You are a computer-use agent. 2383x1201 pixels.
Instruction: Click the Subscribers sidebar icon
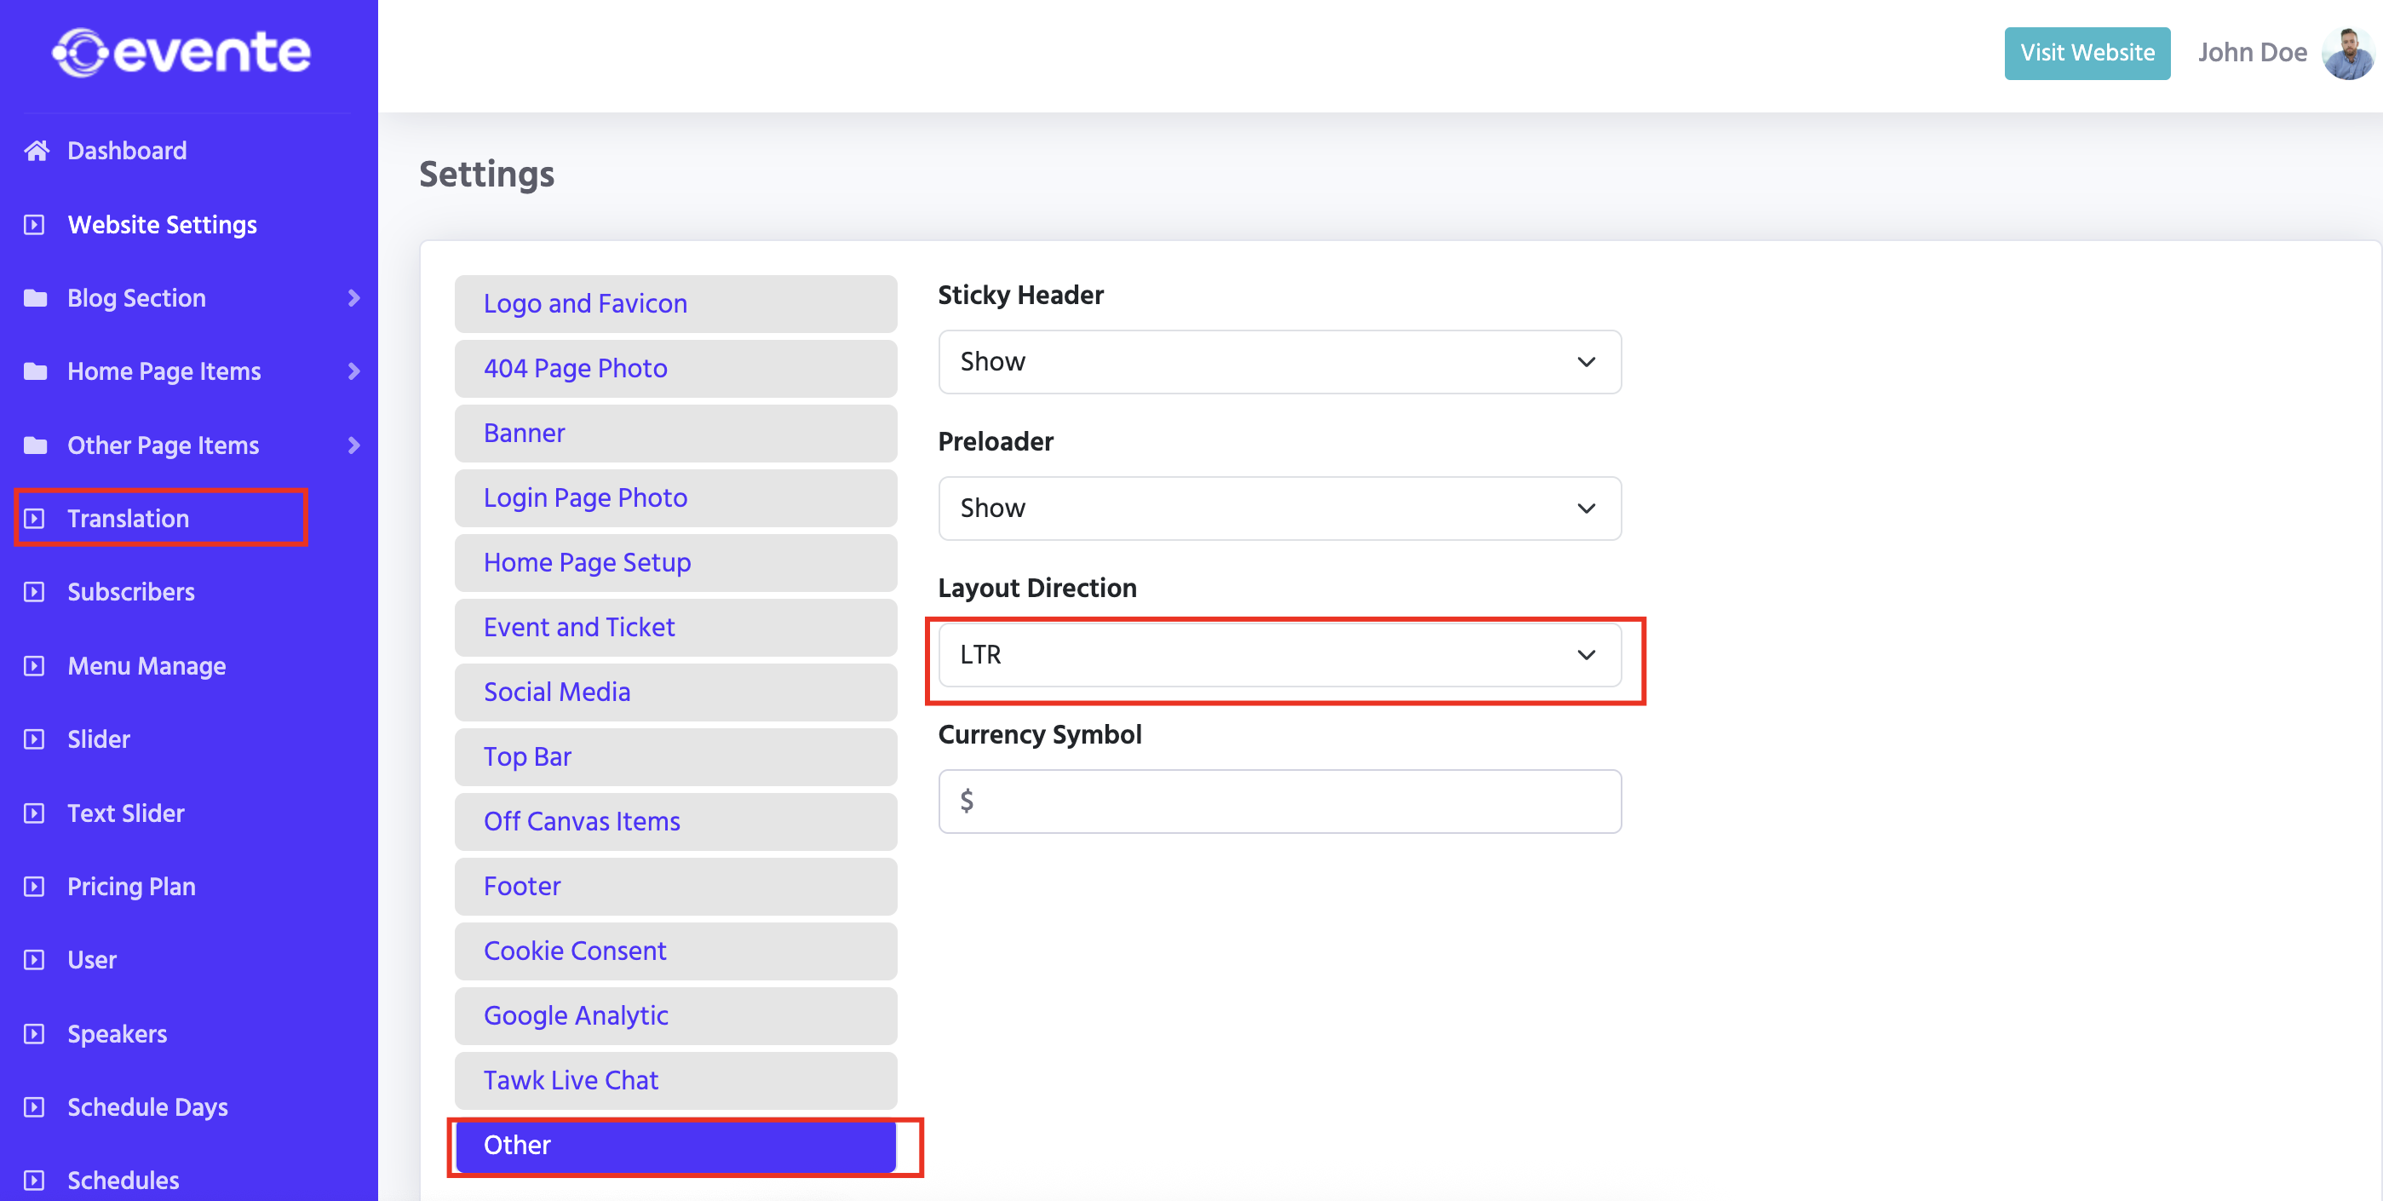pyautogui.click(x=34, y=592)
